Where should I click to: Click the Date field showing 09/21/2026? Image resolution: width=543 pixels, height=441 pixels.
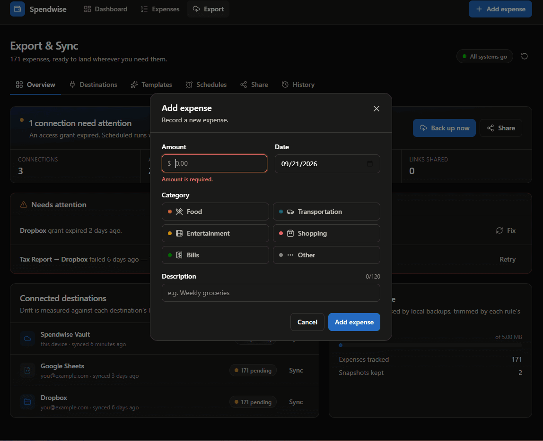point(327,164)
